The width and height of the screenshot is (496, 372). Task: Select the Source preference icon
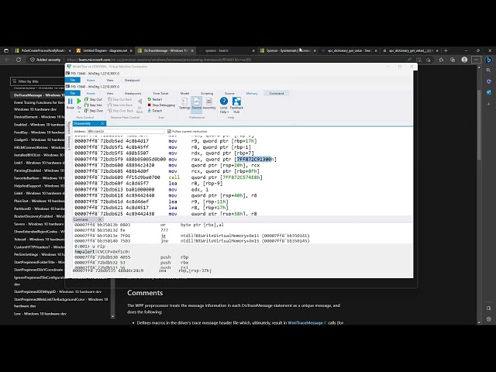(x=196, y=103)
